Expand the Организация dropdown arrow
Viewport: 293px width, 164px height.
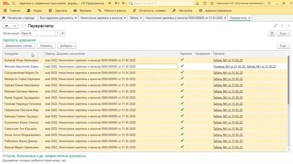(58, 33)
